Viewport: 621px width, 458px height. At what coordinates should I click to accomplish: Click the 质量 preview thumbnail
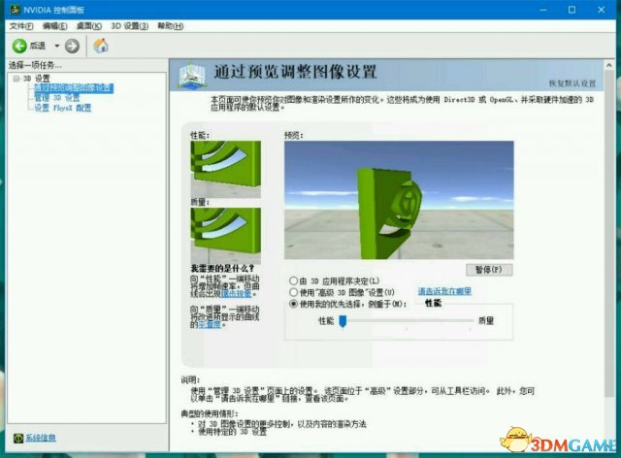(x=226, y=236)
